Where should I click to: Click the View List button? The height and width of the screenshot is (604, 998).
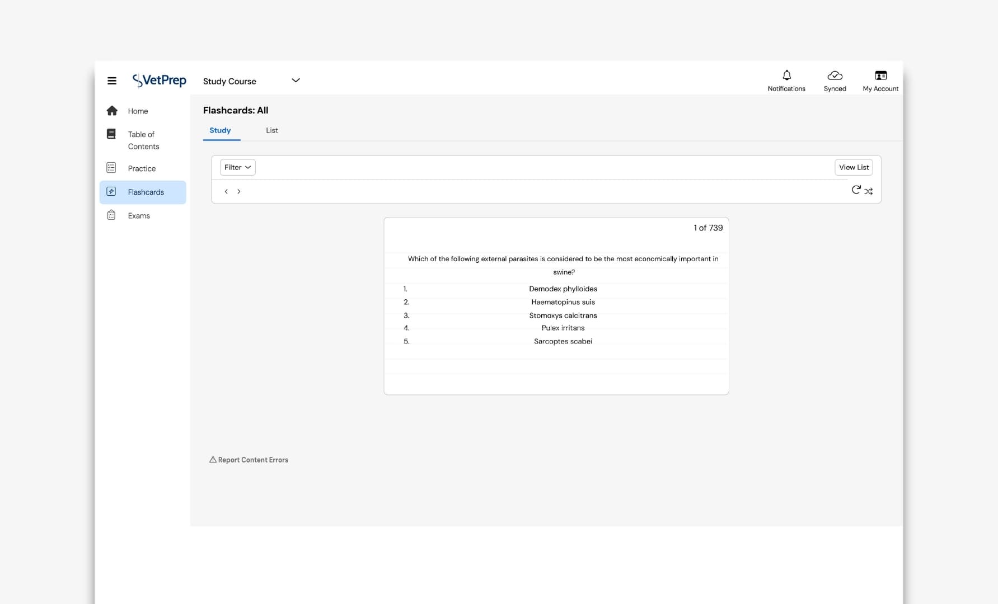click(x=853, y=167)
